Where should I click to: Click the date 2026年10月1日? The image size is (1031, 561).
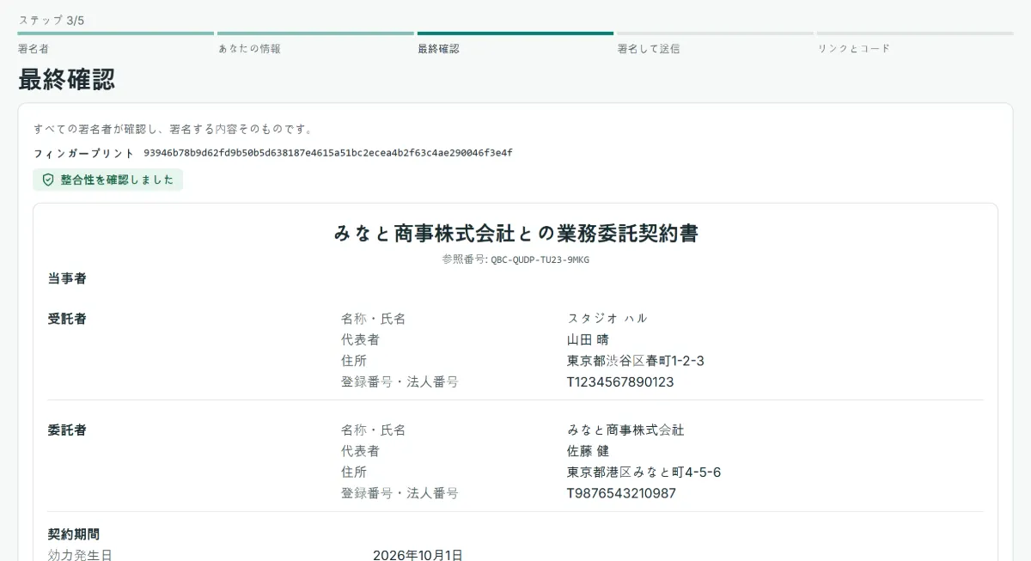[418, 555]
